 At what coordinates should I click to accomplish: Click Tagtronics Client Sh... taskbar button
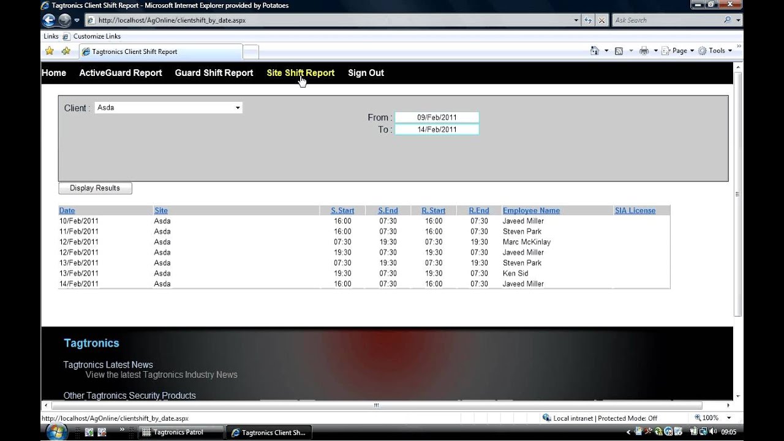pyautogui.click(x=268, y=432)
